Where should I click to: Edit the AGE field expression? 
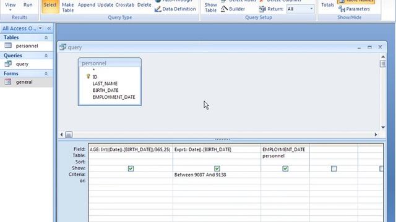pyautogui.click(x=131, y=149)
